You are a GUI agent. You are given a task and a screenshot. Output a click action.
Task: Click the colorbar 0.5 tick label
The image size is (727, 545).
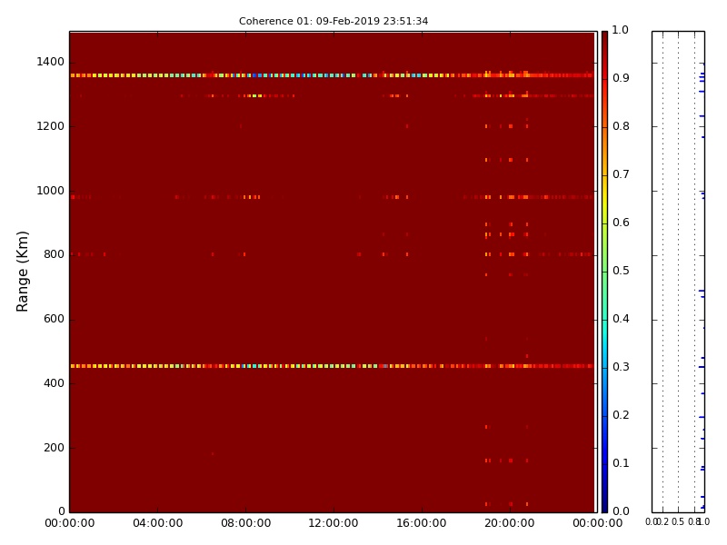tap(621, 271)
